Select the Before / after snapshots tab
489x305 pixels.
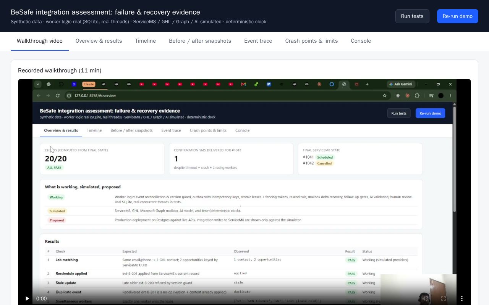[x=200, y=41]
